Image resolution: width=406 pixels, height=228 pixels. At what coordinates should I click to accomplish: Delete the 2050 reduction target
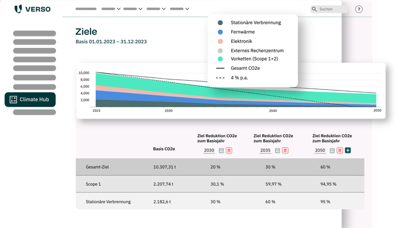point(340,151)
